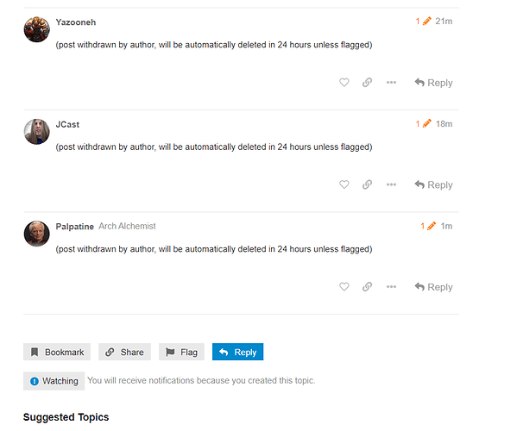517x431 pixels.
Task: Share this topic
Action: [124, 352]
